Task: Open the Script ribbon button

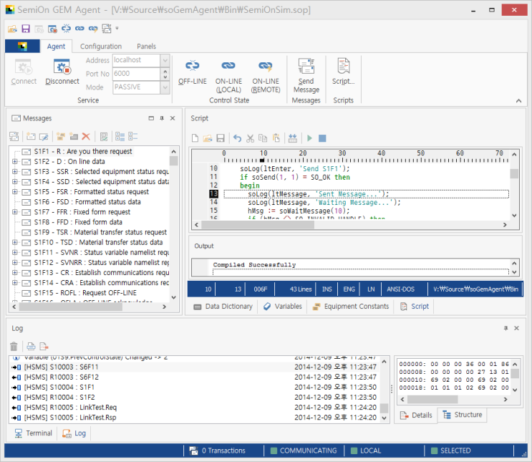Action: tap(344, 72)
